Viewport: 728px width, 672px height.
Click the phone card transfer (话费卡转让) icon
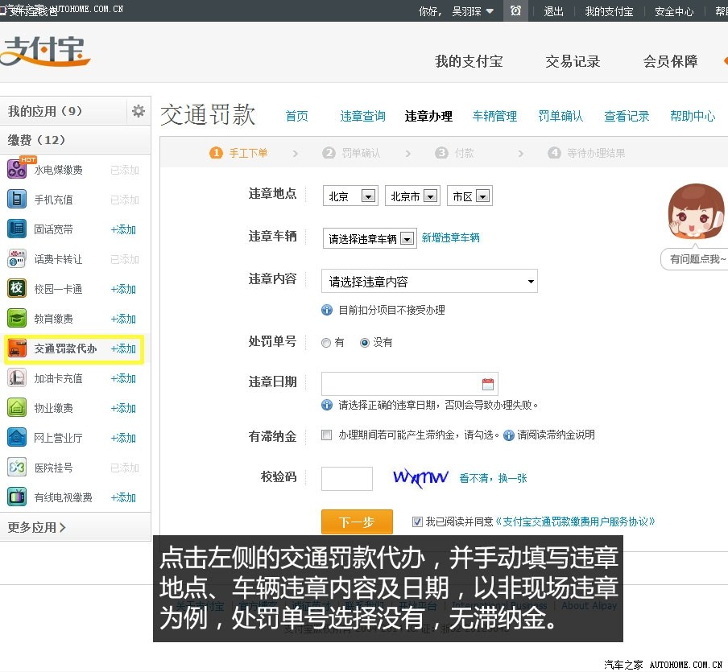tap(17, 258)
